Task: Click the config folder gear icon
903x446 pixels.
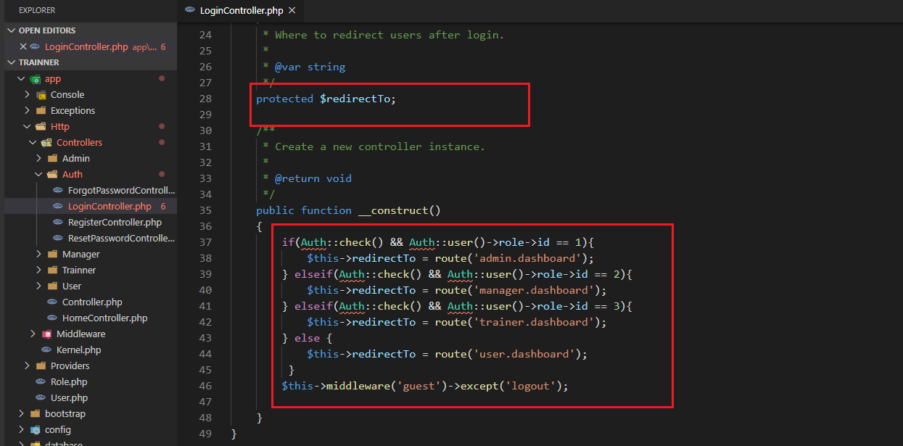Action: click(36, 430)
